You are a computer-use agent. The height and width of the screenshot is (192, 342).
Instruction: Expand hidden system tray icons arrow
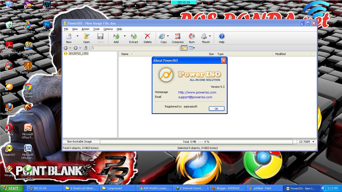tap(323, 188)
